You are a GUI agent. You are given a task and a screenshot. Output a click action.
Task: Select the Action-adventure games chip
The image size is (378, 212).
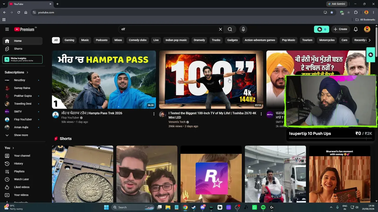pyautogui.click(x=260, y=40)
